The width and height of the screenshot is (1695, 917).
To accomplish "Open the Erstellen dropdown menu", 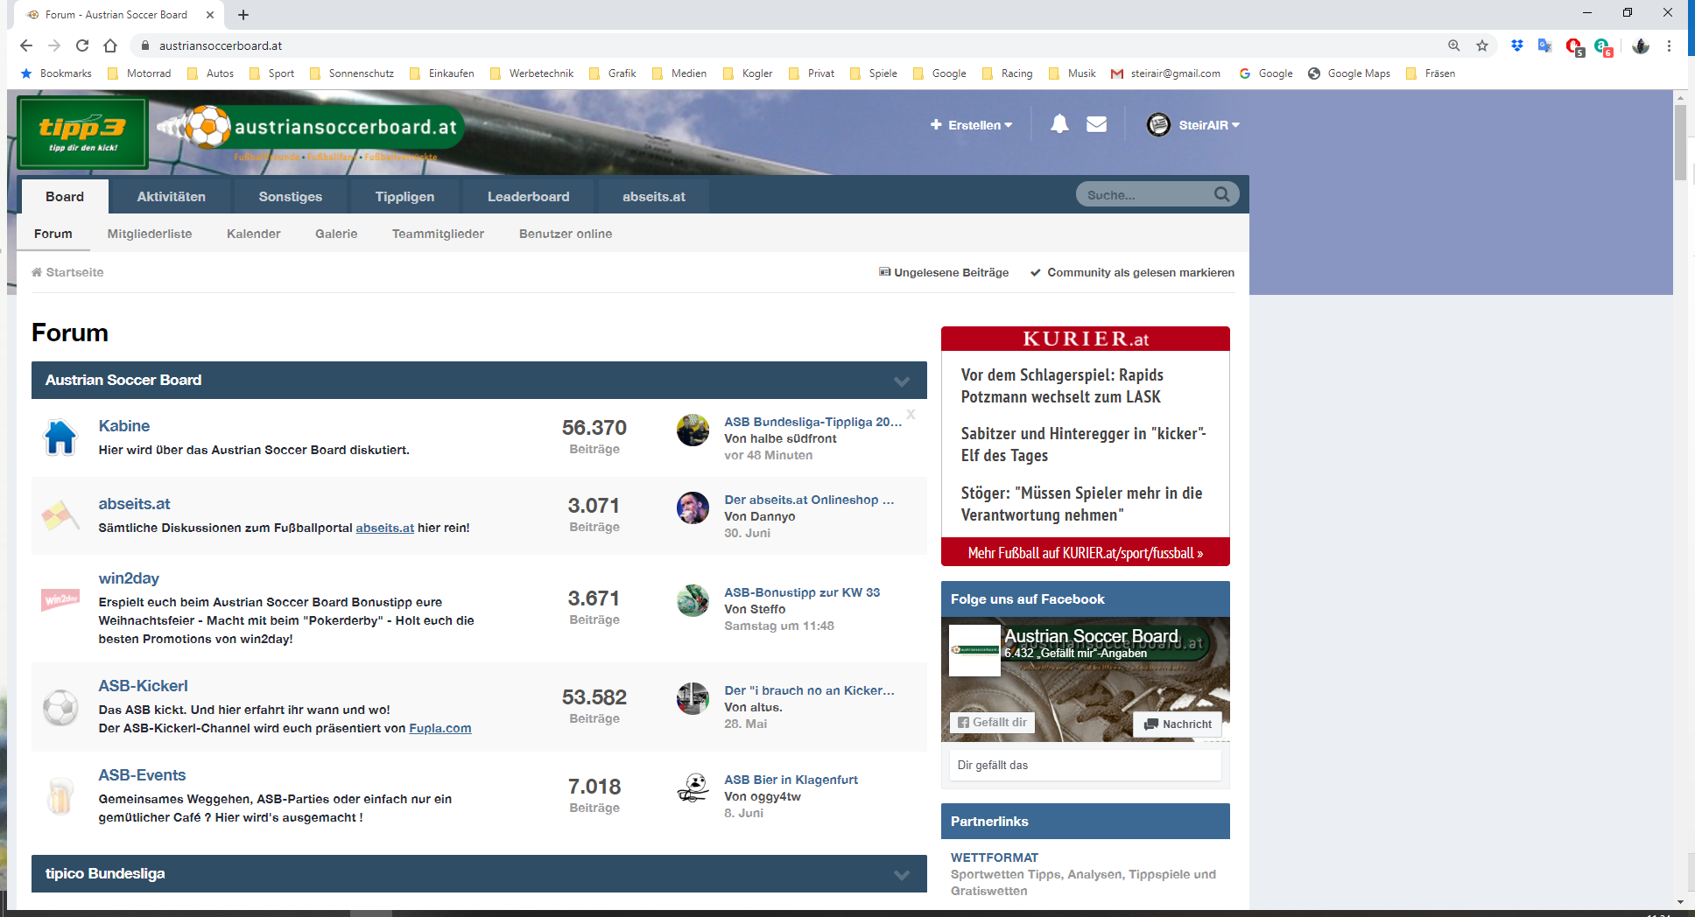I will click(971, 125).
